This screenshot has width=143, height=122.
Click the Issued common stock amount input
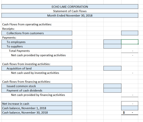112,86
